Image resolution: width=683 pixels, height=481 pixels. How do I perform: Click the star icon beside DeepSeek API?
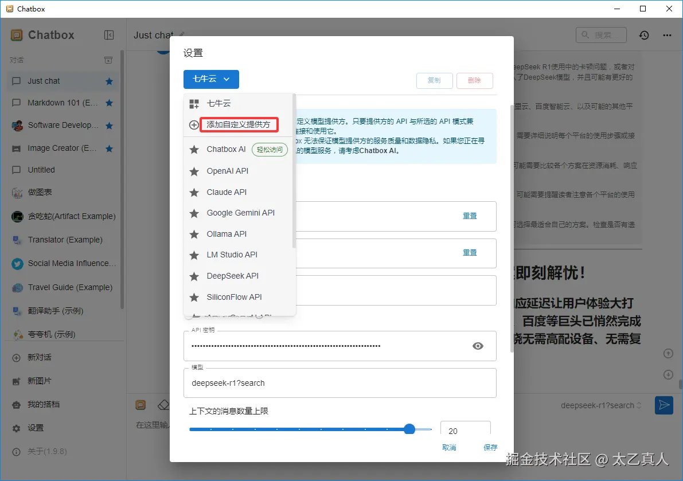point(194,276)
